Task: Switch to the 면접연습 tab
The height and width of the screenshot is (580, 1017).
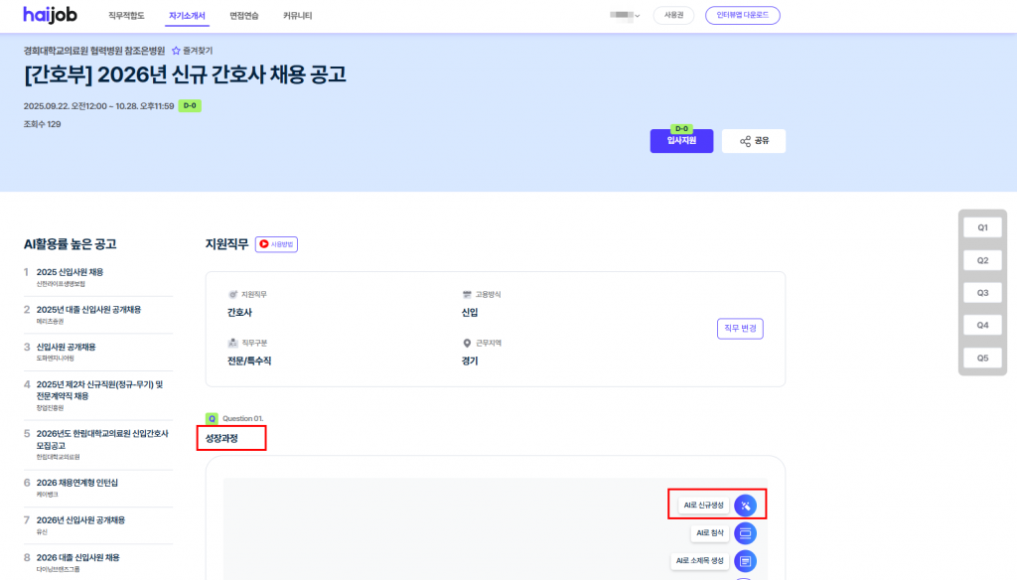Action: pyautogui.click(x=243, y=16)
